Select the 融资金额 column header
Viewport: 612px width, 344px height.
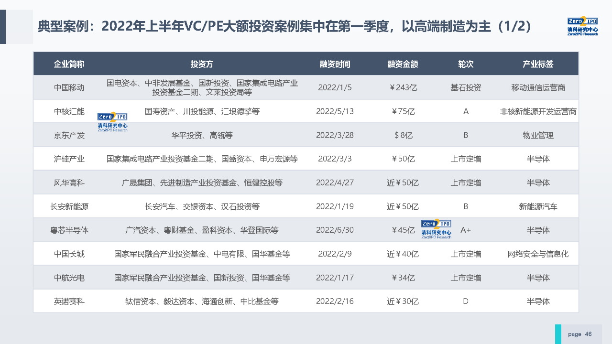tap(403, 64)
